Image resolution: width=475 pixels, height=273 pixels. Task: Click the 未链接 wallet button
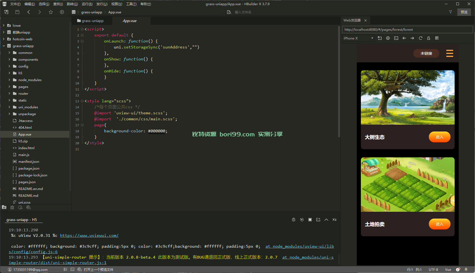point(426,53)
